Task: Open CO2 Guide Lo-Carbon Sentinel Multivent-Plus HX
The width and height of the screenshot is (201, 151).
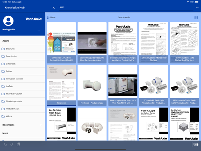Action: (61, 43)
